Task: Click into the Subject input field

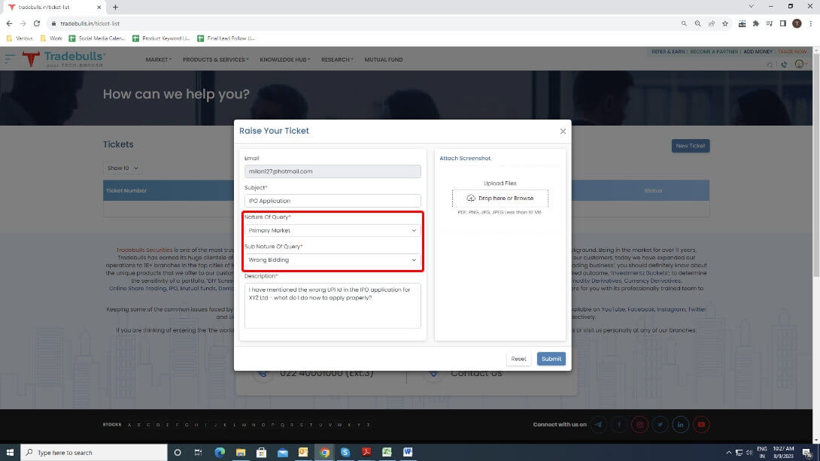Action: pos(332,201)
